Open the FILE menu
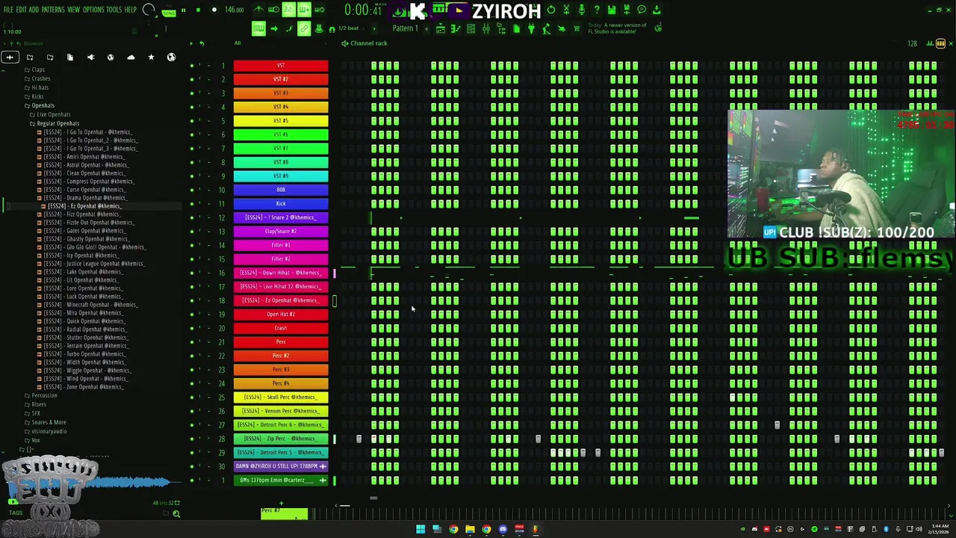The width and height of the screenshot is (956, 538). click(8, 10)
